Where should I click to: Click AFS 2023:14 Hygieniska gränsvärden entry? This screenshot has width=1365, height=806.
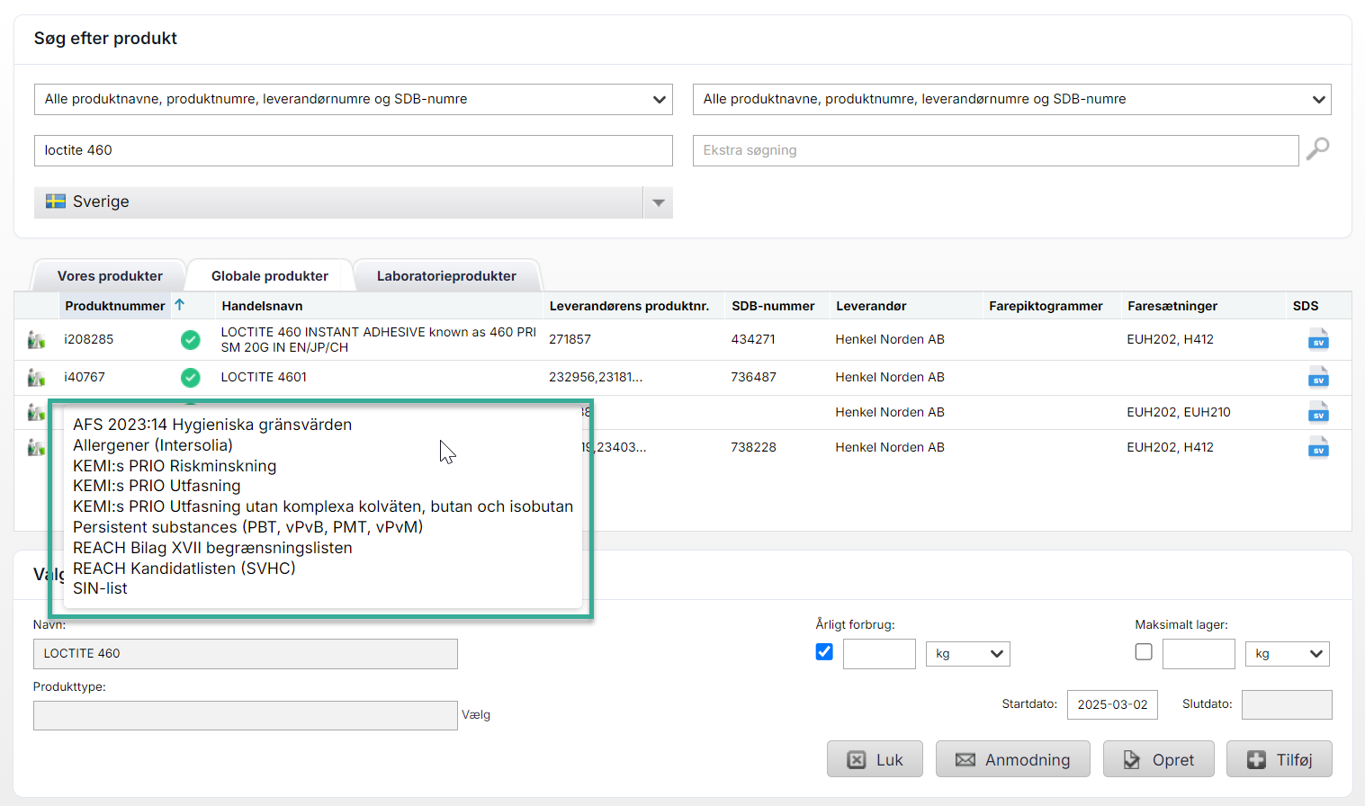point(212,425)
